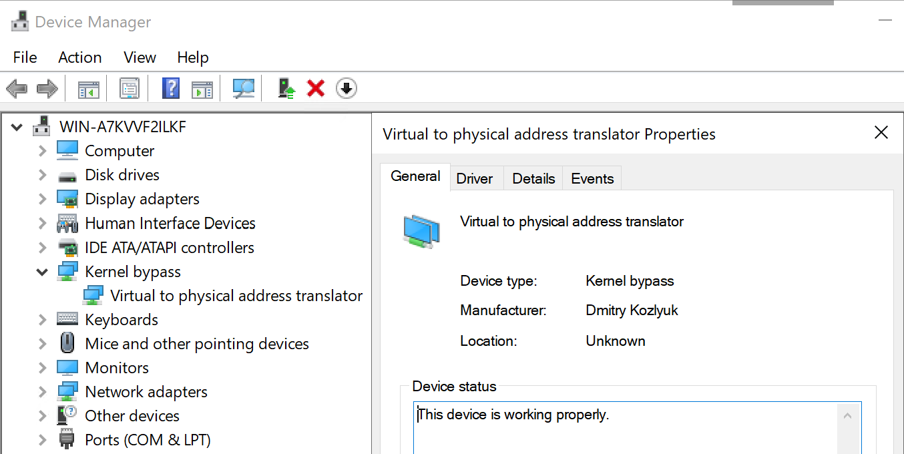Open the Details tab
904x454 pixels.
point(533,178)
